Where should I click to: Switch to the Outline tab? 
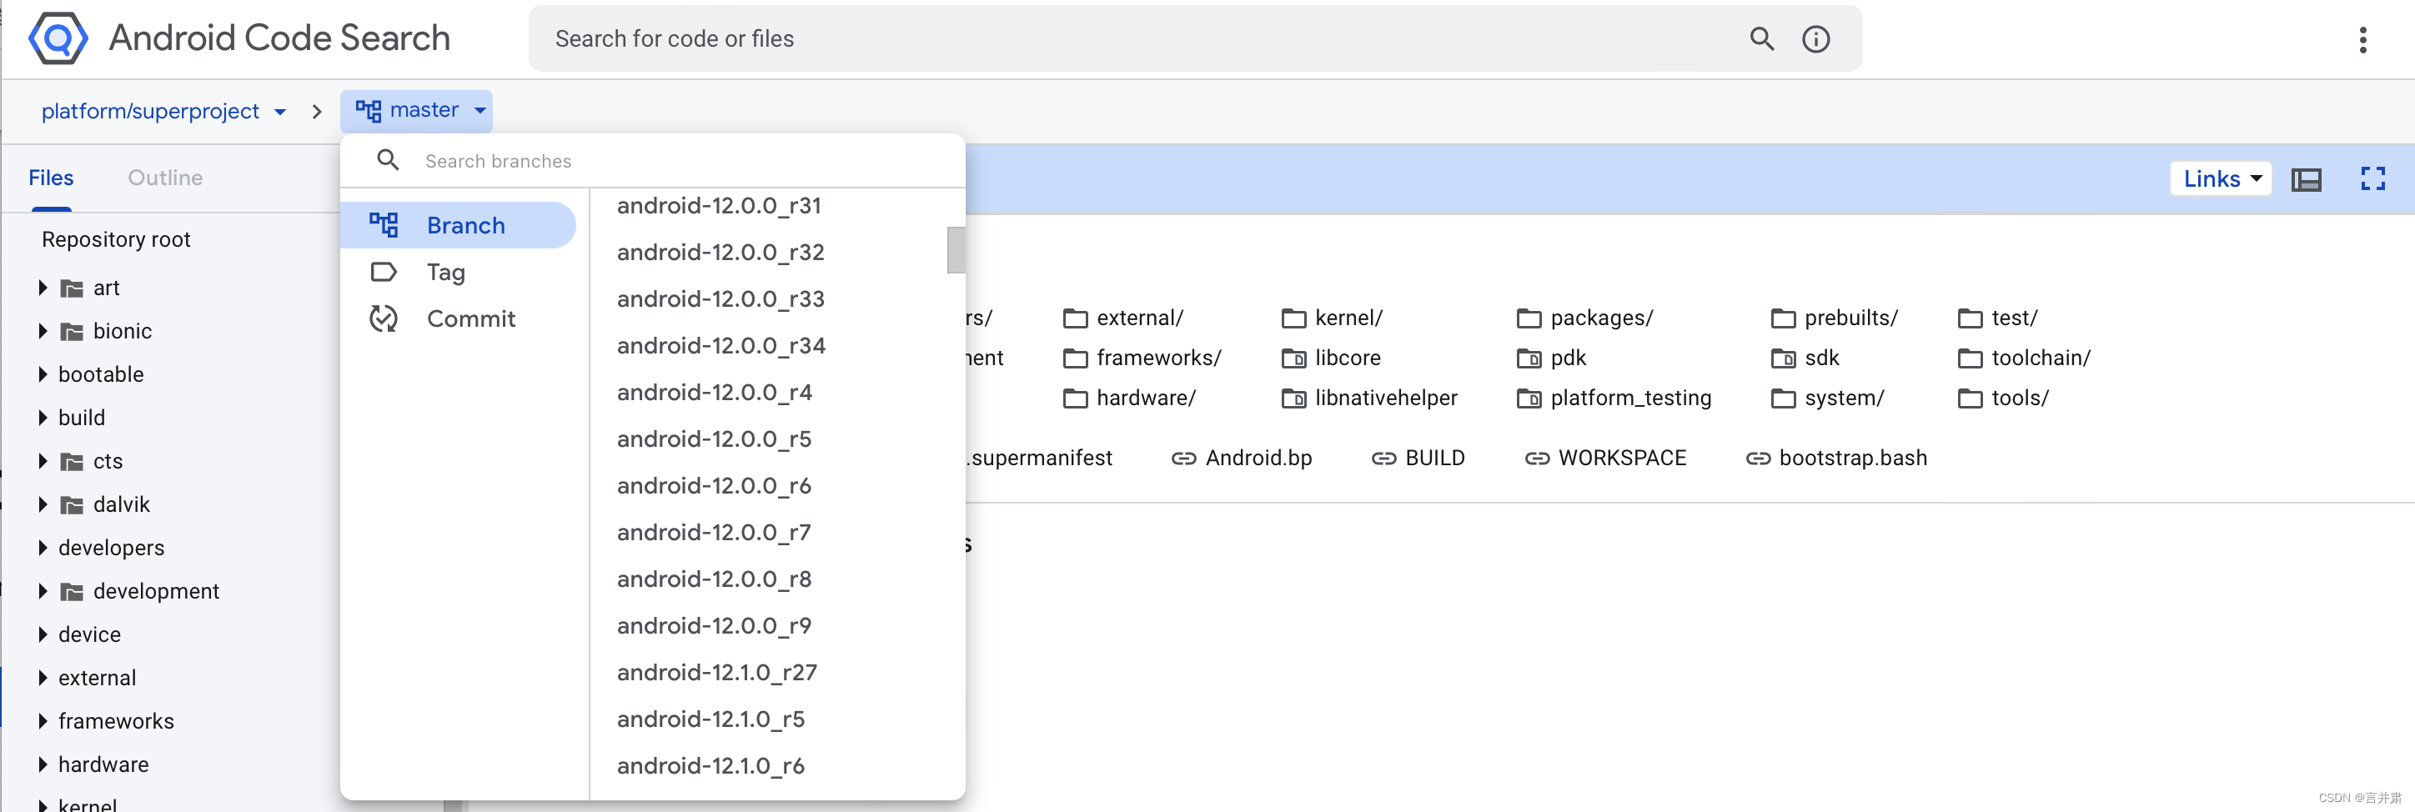tap(165, 178)
